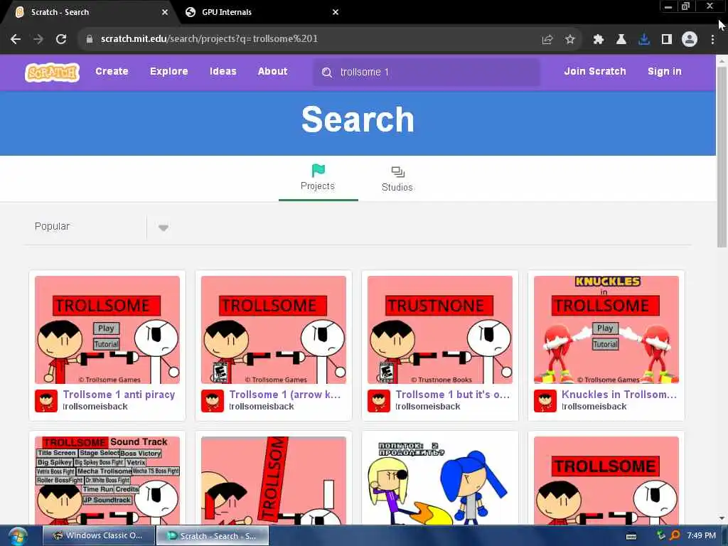Open the Trollsome 1 but it's o... title link

point(453,395)
